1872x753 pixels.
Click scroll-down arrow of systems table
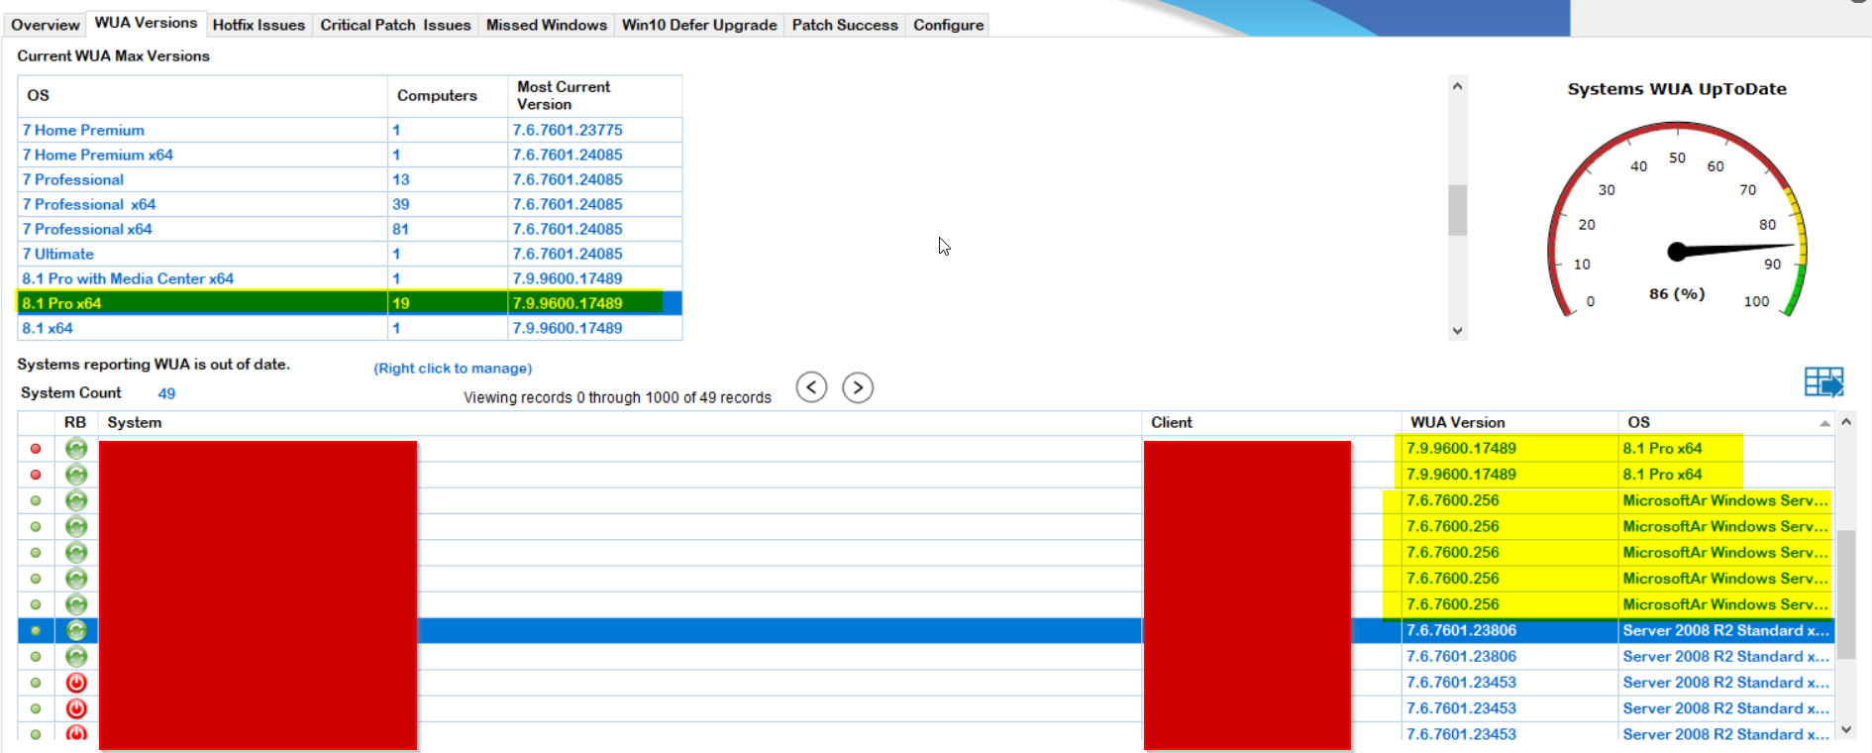coord(1845,729)
